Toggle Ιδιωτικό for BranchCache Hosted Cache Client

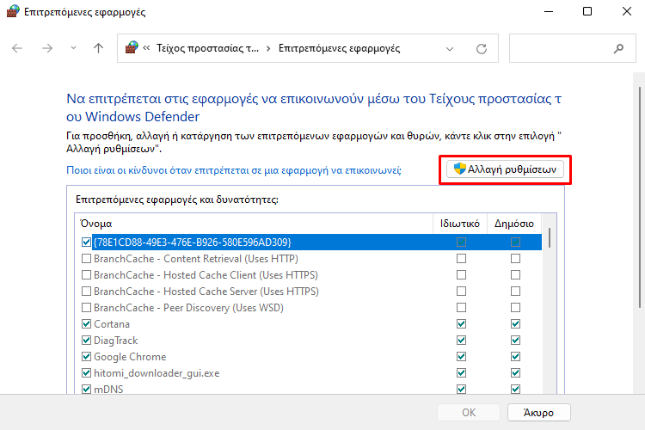(461, 275)
